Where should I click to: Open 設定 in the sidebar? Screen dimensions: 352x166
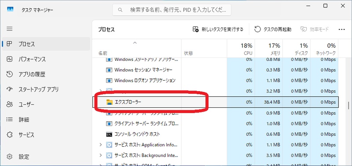[x=46, y=156]
